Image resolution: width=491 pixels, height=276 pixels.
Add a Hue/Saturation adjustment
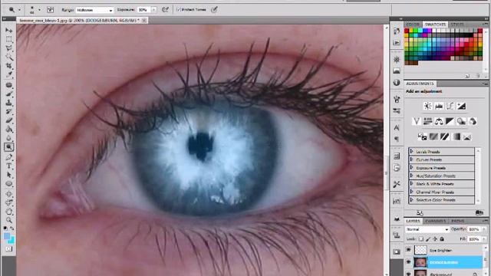pos(427,121)
